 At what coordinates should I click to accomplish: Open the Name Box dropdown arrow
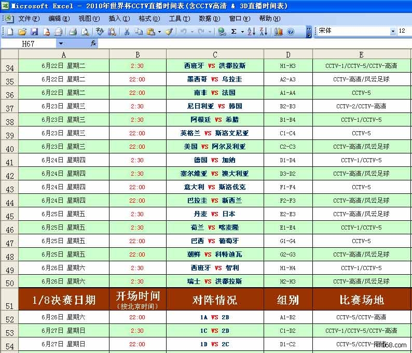coord(61,44)
